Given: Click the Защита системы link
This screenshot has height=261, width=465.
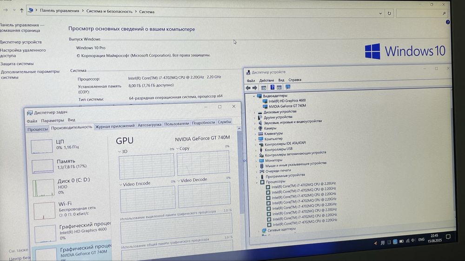Looking at the screenshot, I should (17, 64).
